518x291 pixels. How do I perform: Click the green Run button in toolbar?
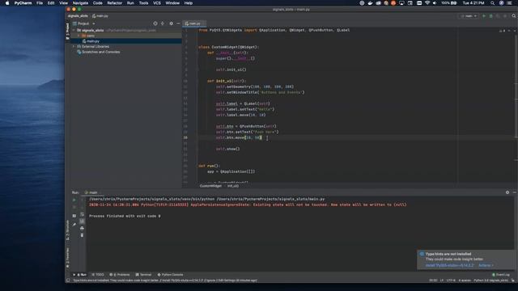[484, 16]
